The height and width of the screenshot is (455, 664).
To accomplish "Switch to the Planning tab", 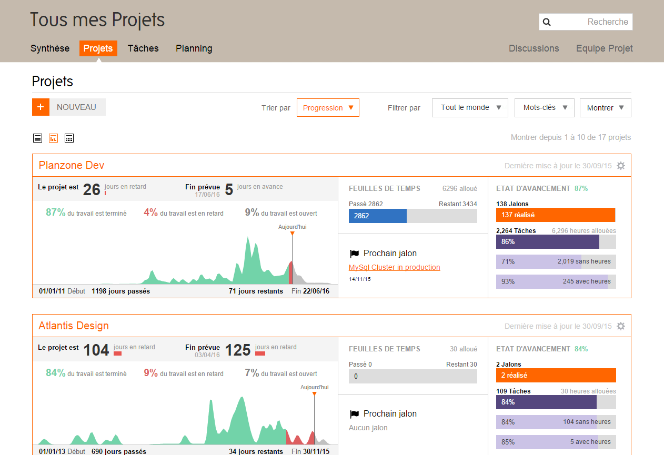I will (194, 48).
